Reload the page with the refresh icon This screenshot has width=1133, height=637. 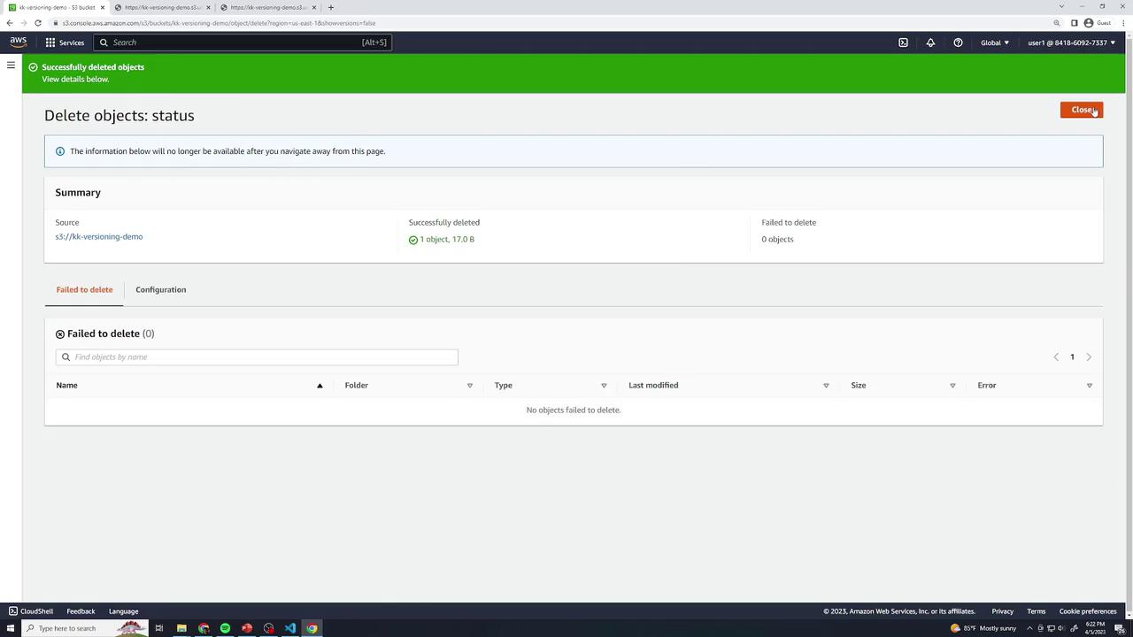[38, 23]
